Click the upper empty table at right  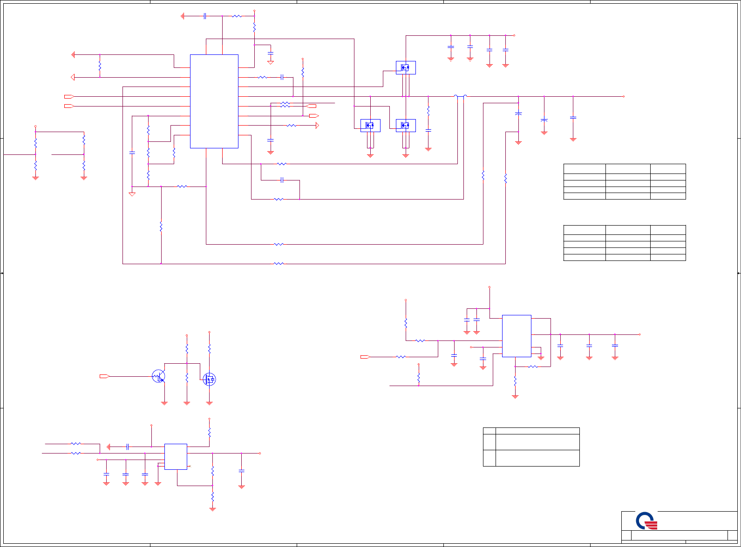pyautogui.click(x=625, y=181)
